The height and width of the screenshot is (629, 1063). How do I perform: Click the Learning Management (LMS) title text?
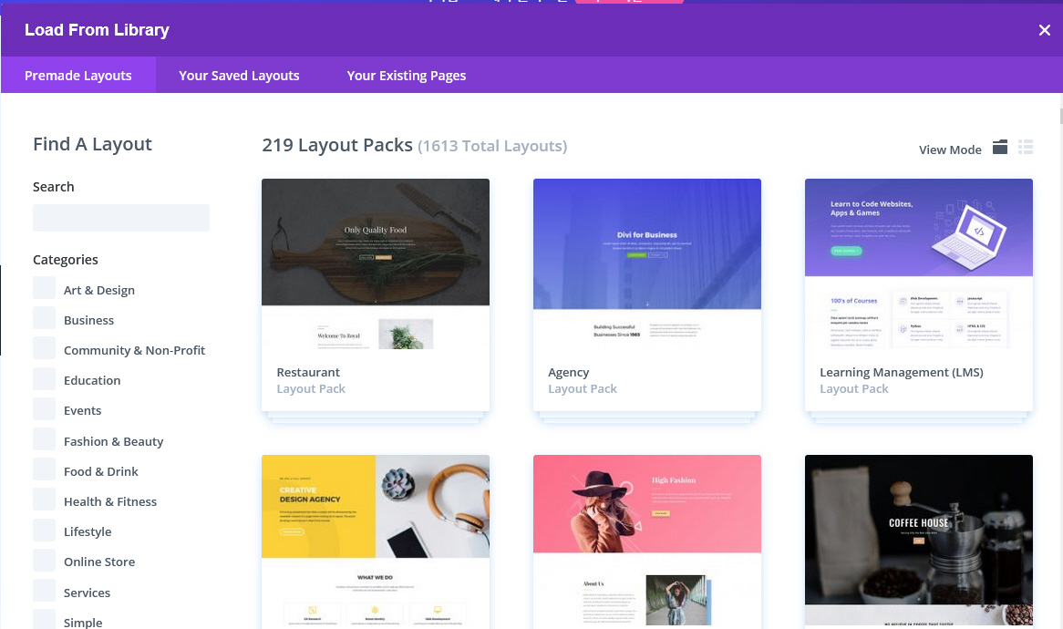pos(901,373)
